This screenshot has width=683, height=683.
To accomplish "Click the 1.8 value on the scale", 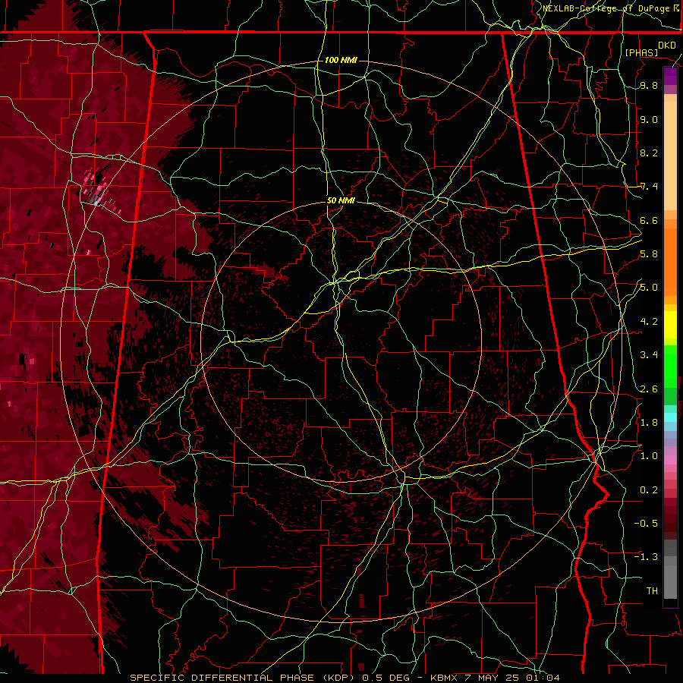I will point(649,423).
